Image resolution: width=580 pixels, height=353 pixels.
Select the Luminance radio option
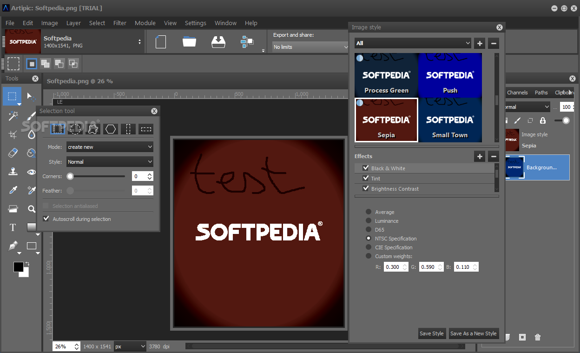369,220
